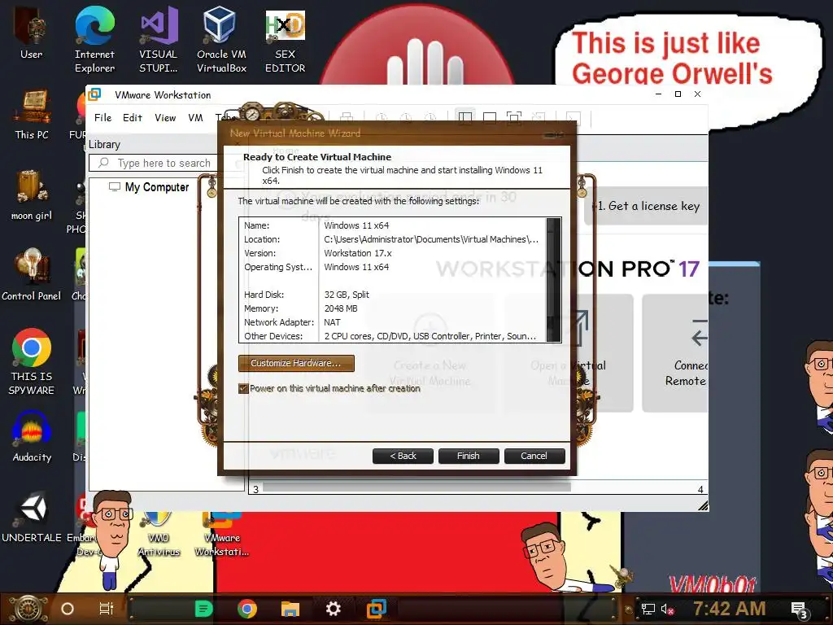Open File Explorer from taskbar
This screenshot has width=833, height=625.
(290, 609)
